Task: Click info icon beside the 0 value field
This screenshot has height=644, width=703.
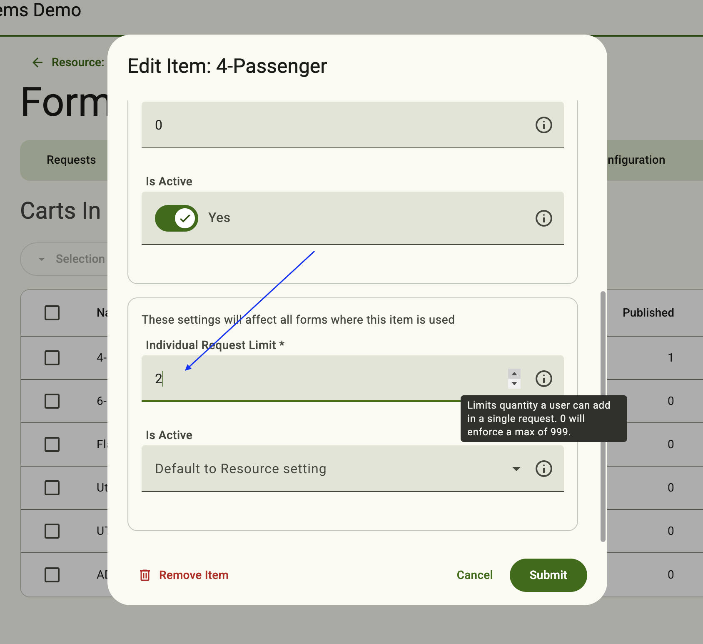Action: [543, 125]
